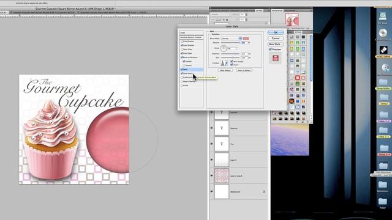Select the Background layer thumbnail

pyautogui.click(x=222, y=191)
